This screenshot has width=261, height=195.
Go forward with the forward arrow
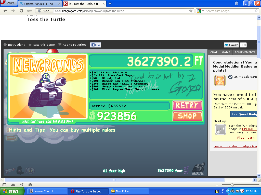tap(13, 11)
